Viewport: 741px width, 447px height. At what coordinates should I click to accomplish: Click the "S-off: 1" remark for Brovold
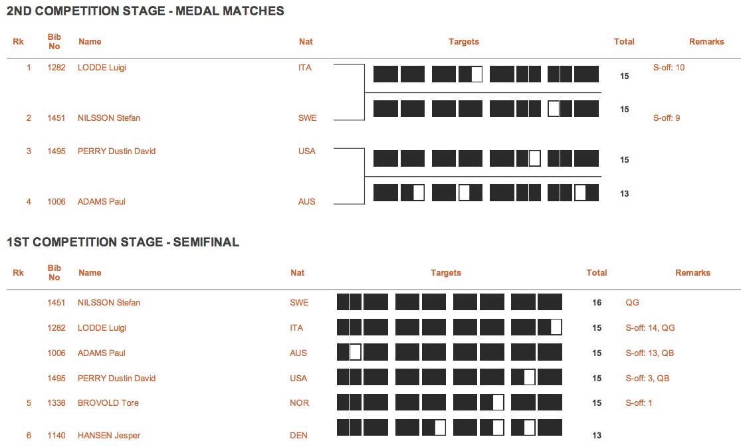pyautogui.click(x=639, y=403)
